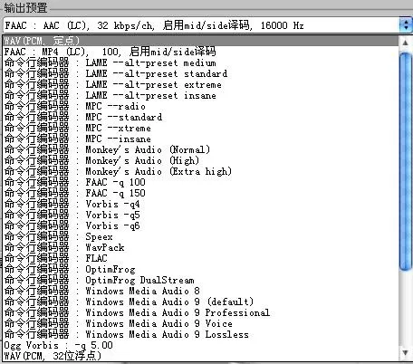The width and height of the screenshot is (413, 364).
Task: Choose Monkey's Audio (High) entry
Action: click(201, 160)
